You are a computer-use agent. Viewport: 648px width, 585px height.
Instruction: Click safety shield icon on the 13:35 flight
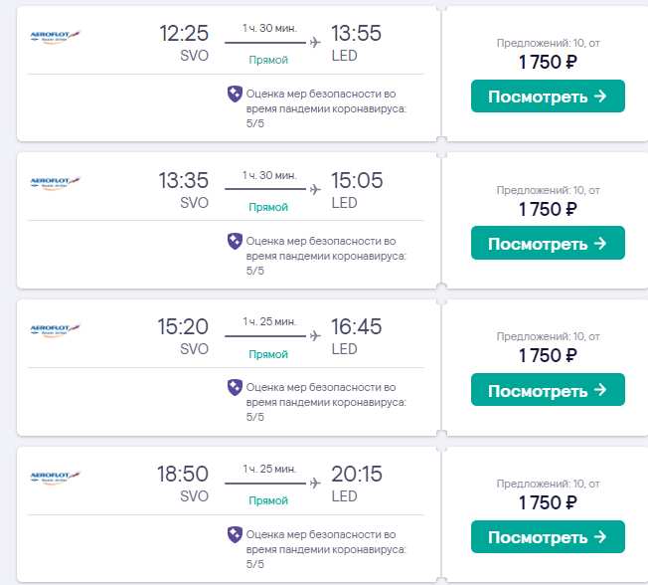[235, 241]
